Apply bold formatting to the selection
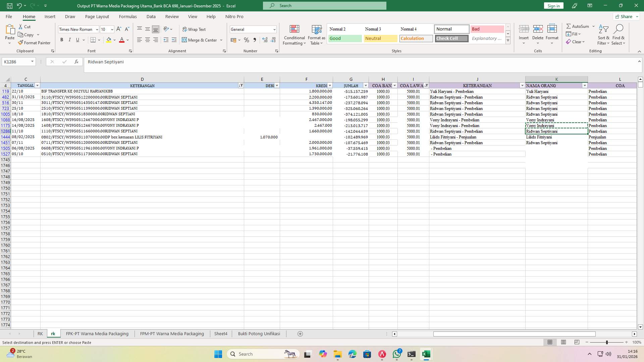 click(x=62, y=40)
